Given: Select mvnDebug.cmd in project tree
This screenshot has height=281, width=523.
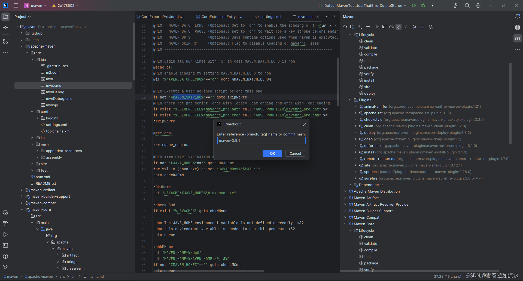Looking at the screenshot, I should (x=59, y=98).
